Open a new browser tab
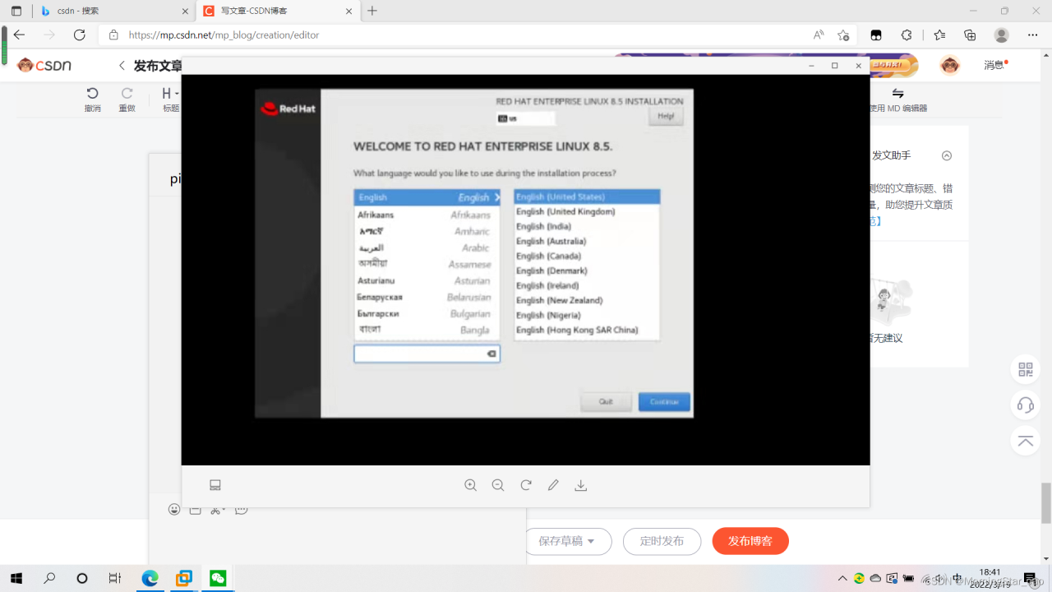Image resolution: width=1052 pixels, height=592 pixels. coord(372,11)
